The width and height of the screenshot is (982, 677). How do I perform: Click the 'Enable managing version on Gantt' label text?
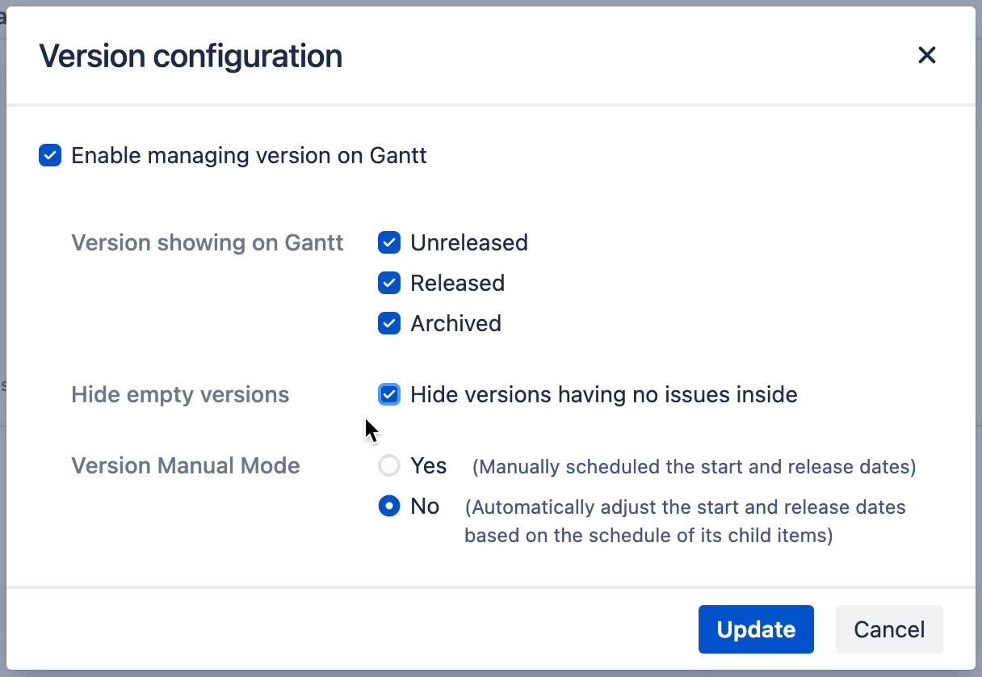point(249,156)
